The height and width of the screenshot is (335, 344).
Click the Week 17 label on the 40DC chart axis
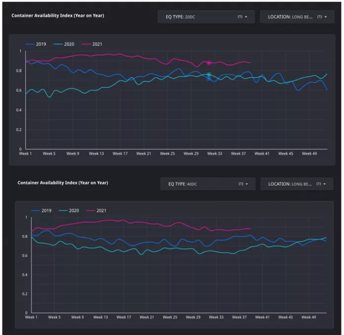click(x=124, y=317)
